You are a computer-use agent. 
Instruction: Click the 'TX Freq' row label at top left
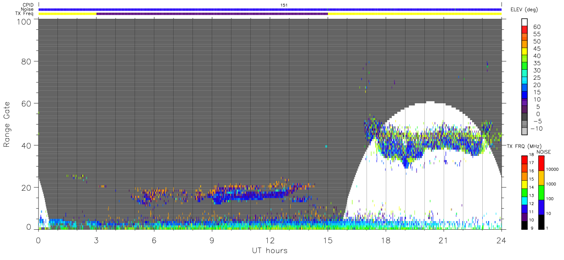(x=25, y=14)
